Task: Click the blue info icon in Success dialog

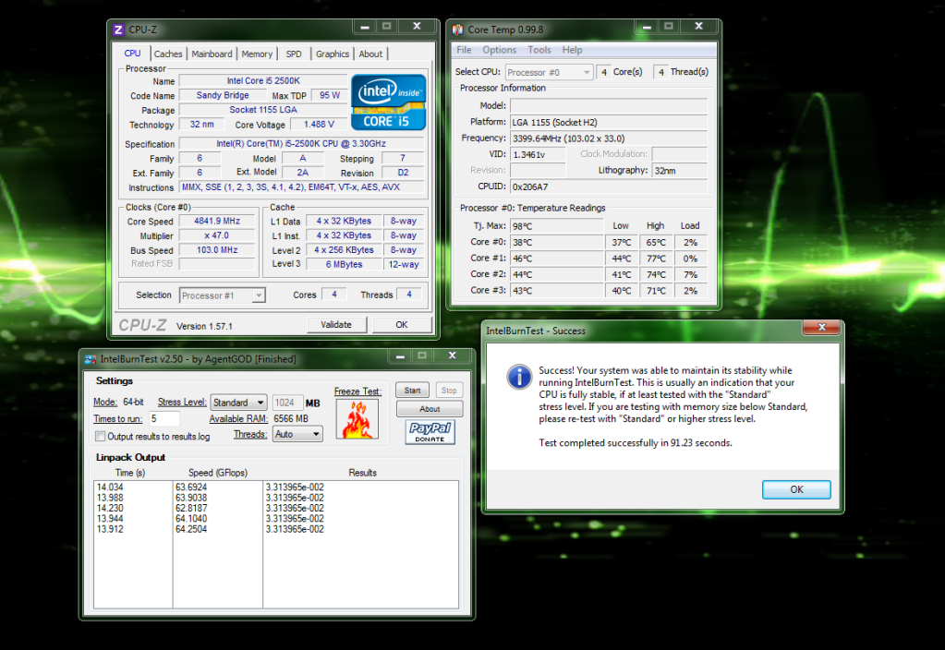Action: (x=519, y=377)
